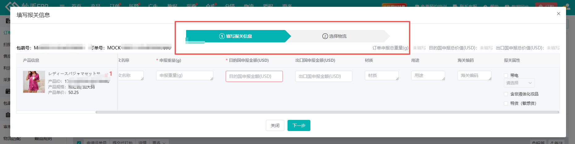Enable the 特货（敏感货）checkbox
Viewport: 575px width, 144px height.
click(506, 103)
